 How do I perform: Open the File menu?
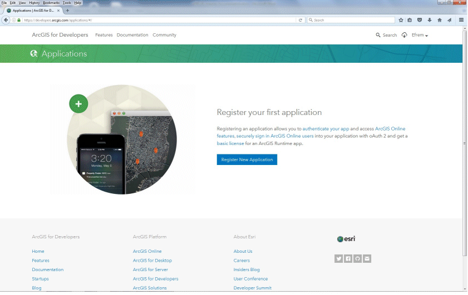pos(4,3)
